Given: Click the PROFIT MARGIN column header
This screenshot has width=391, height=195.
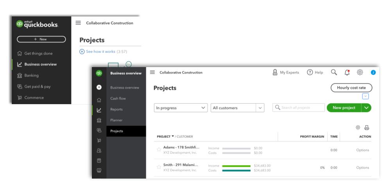Looking at the screenshot, I should coord(312,136).
